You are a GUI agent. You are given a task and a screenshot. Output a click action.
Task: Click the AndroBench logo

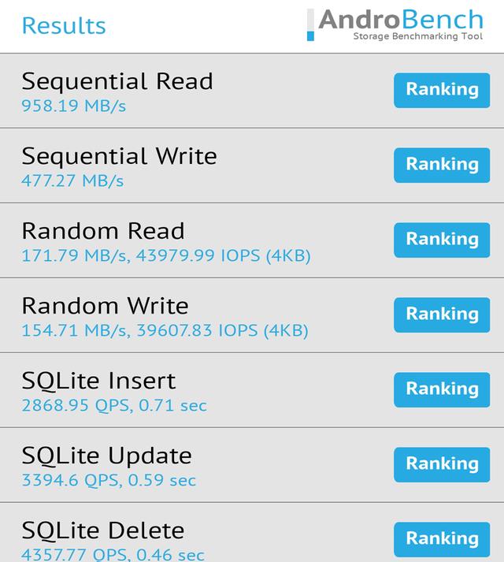pos(395,25)
